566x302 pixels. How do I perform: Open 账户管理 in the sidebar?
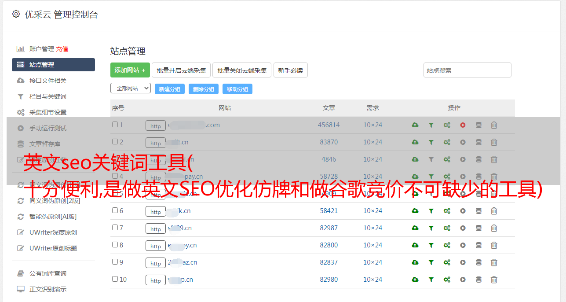[41, 49]
